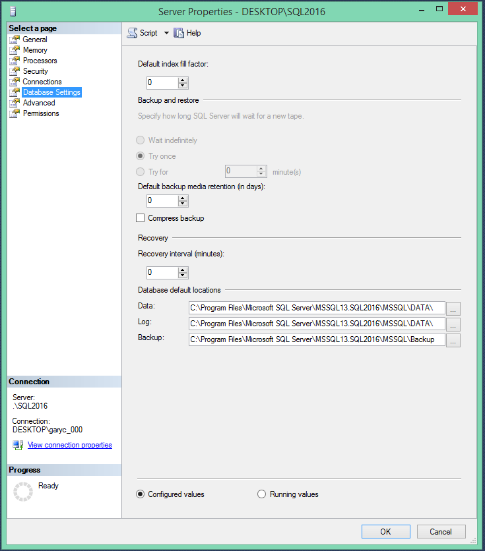Browse for the default Data location
This screenshot has height=551, width=485.
tap(453, 308)
